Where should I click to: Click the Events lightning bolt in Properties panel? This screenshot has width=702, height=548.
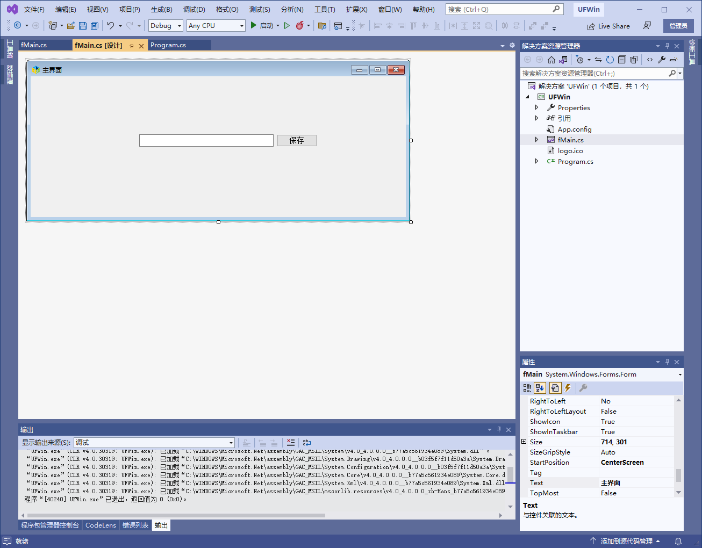568,388
